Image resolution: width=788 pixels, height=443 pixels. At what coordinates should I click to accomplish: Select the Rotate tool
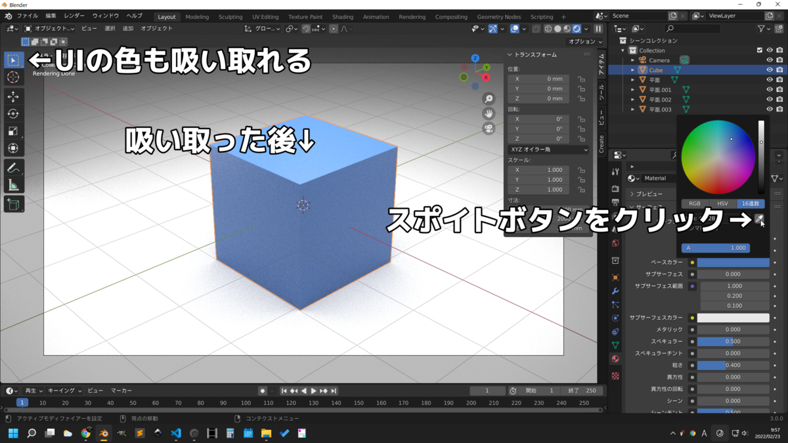click(x=14, y=113)
